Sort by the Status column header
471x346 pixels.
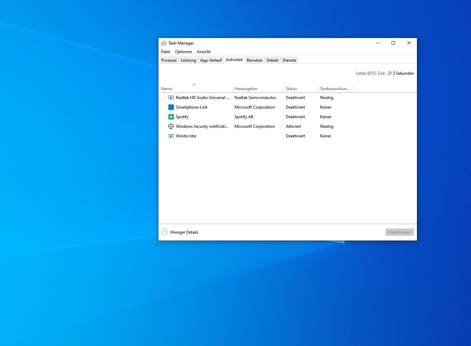click(x=301, y=88)
